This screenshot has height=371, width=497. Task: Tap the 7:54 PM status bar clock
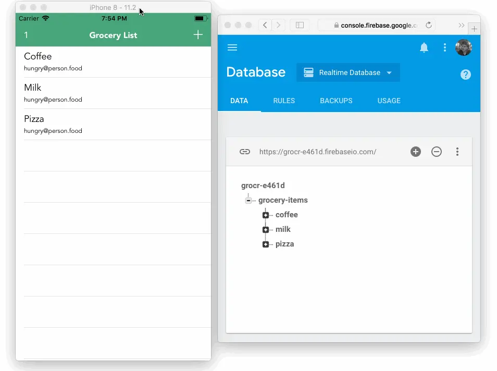(x=114, y=18)
